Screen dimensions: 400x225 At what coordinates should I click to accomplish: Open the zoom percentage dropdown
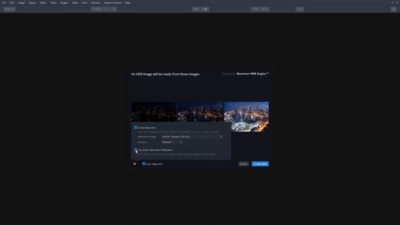(x=97, y=9)
